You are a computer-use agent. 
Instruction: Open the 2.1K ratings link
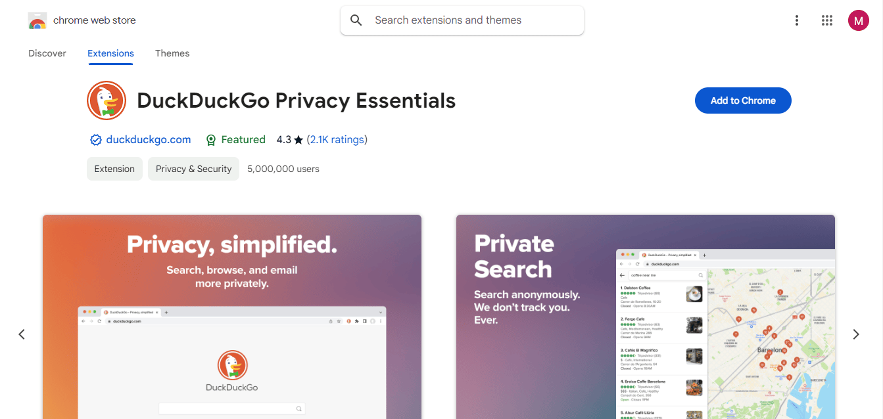337,139
